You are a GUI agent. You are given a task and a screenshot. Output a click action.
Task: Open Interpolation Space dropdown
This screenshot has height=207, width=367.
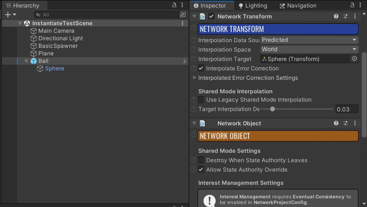[309, 49]
